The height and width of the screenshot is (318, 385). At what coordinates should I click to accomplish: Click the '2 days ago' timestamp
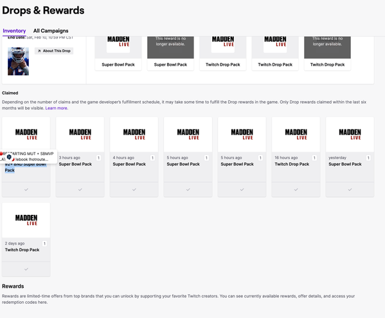(15, 243)
